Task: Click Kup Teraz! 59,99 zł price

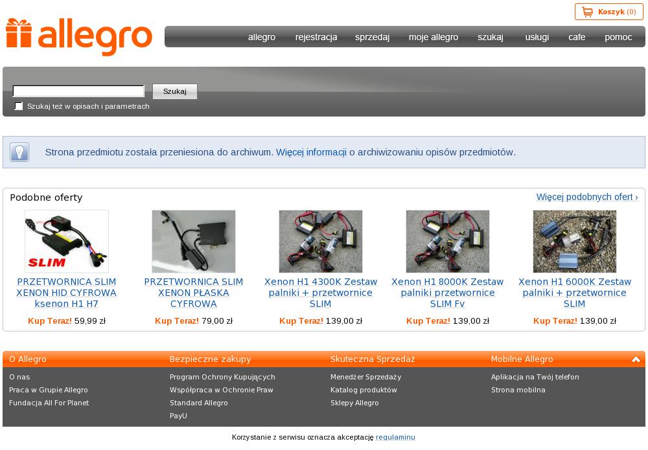Action: click(67, 321)
